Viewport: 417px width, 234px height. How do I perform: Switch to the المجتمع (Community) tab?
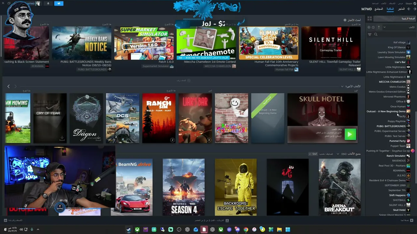pos(379,9)
